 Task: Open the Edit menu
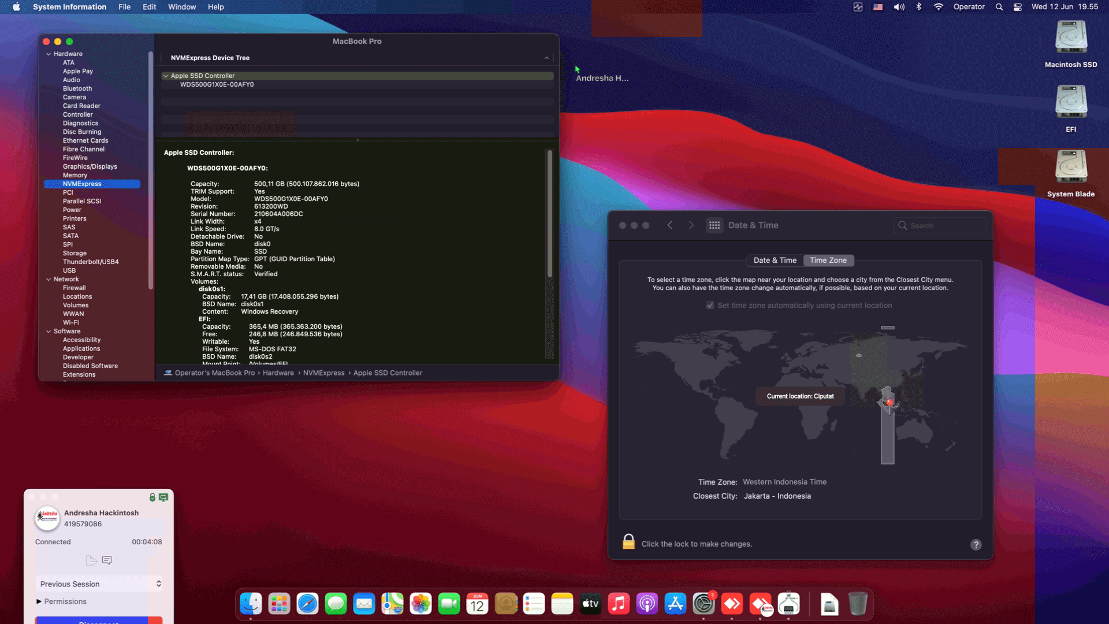pos(150,7)
